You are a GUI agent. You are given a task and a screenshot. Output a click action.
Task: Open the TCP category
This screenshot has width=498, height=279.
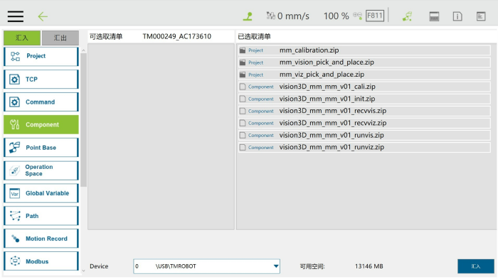[x=41, y=80]
